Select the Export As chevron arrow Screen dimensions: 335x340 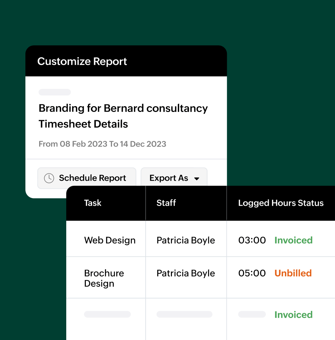(197, 179)
